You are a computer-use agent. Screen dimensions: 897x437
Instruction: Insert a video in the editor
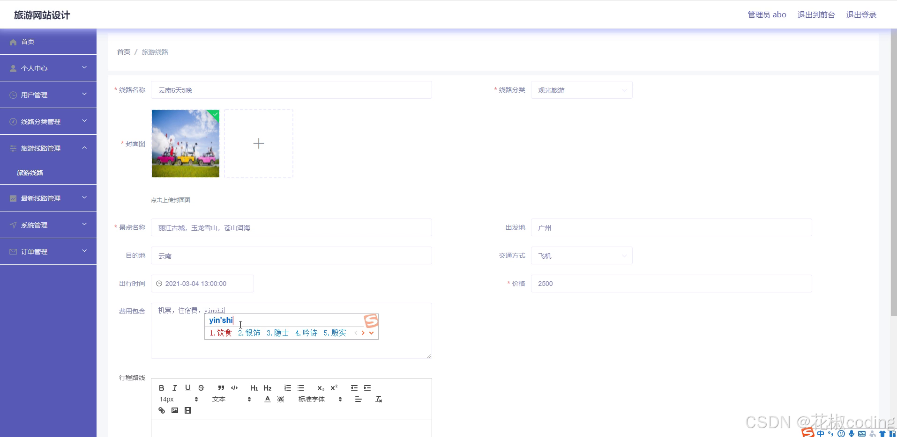tap(187, 410)
